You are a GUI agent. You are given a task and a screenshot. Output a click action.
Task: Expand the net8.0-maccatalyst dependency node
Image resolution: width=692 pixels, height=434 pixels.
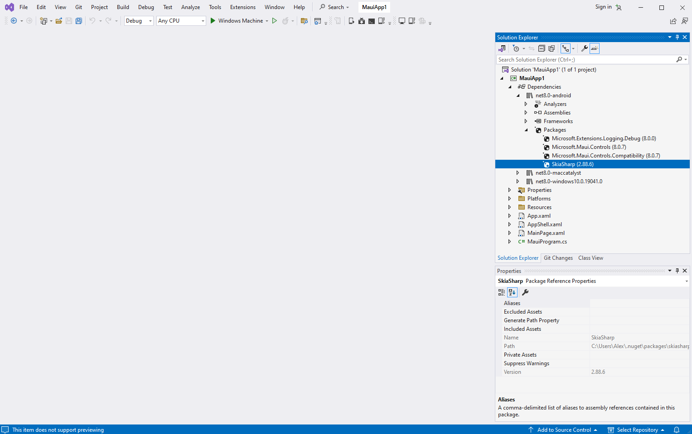click(x=518, y=173)
